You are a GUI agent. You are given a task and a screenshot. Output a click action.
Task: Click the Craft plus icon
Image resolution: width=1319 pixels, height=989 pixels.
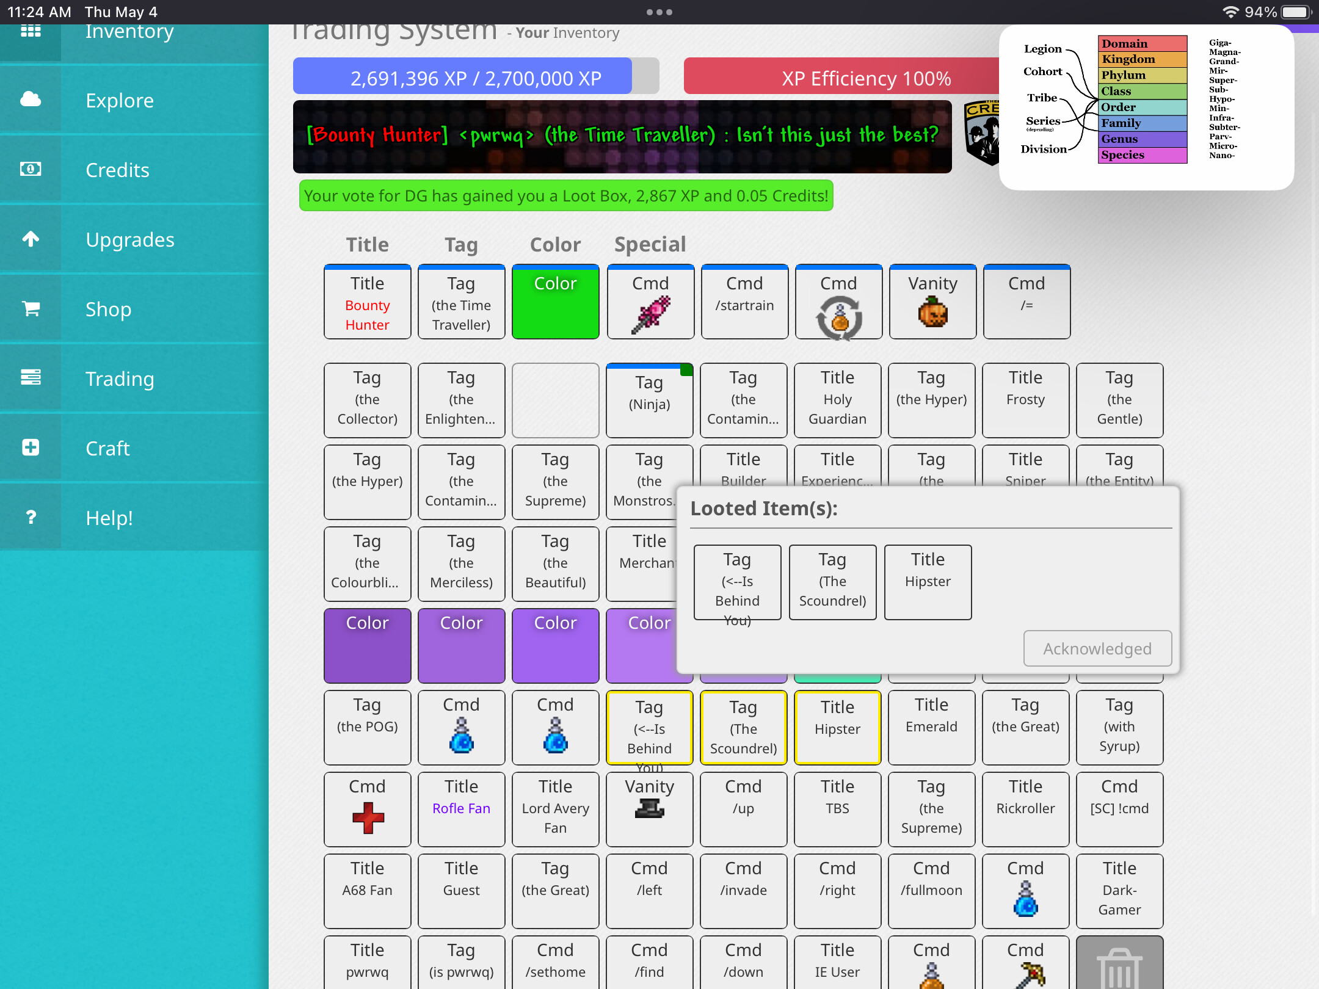click(x=31, y=447)
